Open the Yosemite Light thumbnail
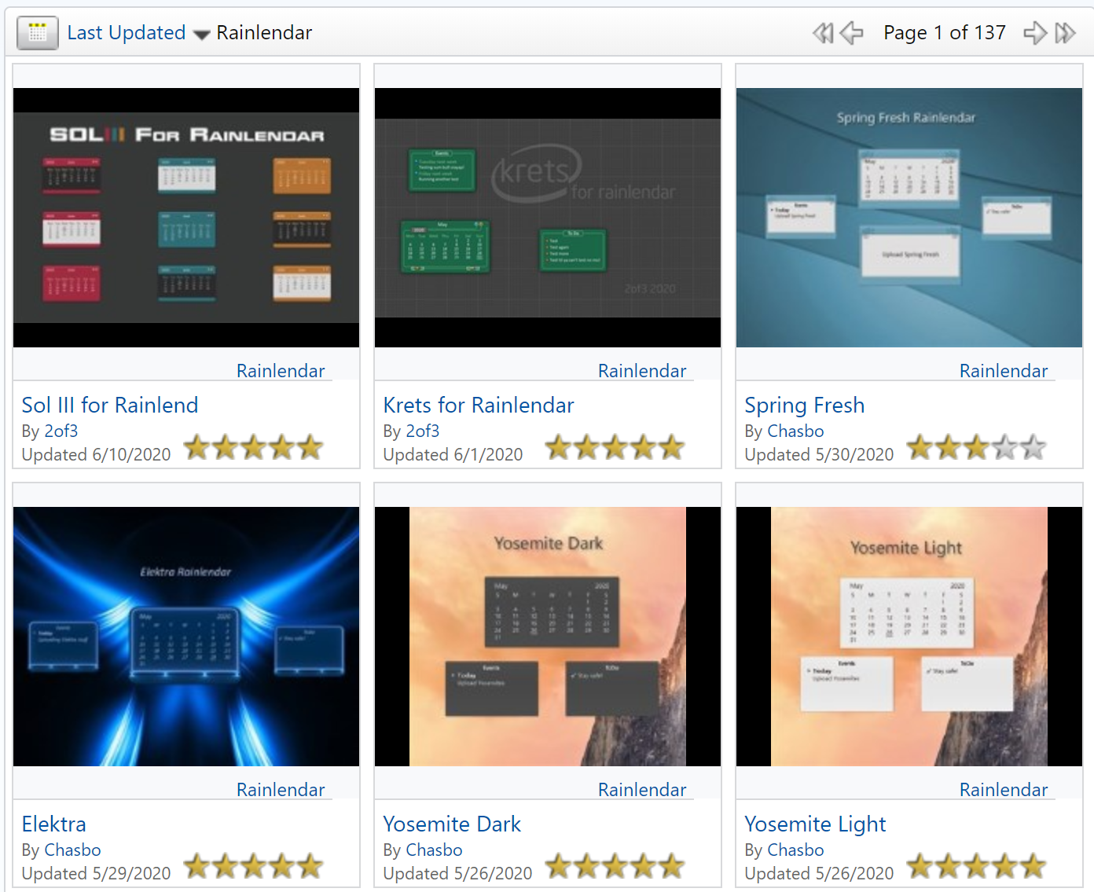Screen dimensions: 1094x892 point(909,637)
